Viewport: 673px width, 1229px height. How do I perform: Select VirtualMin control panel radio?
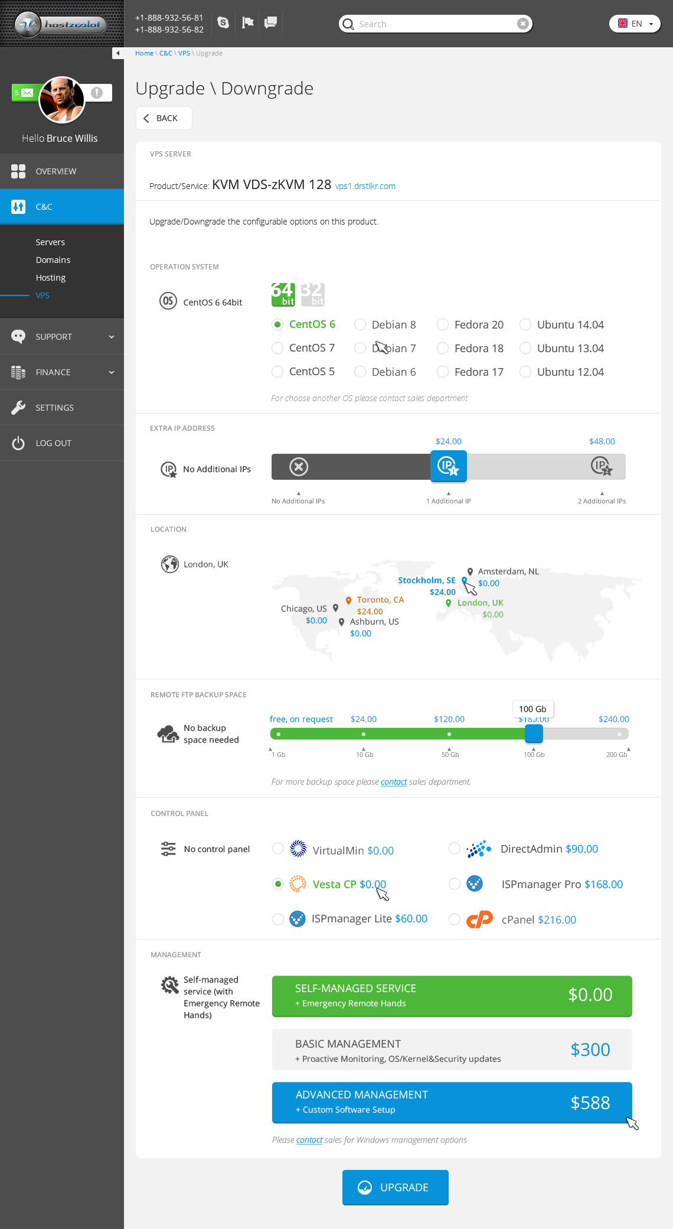tap(278, 848)
